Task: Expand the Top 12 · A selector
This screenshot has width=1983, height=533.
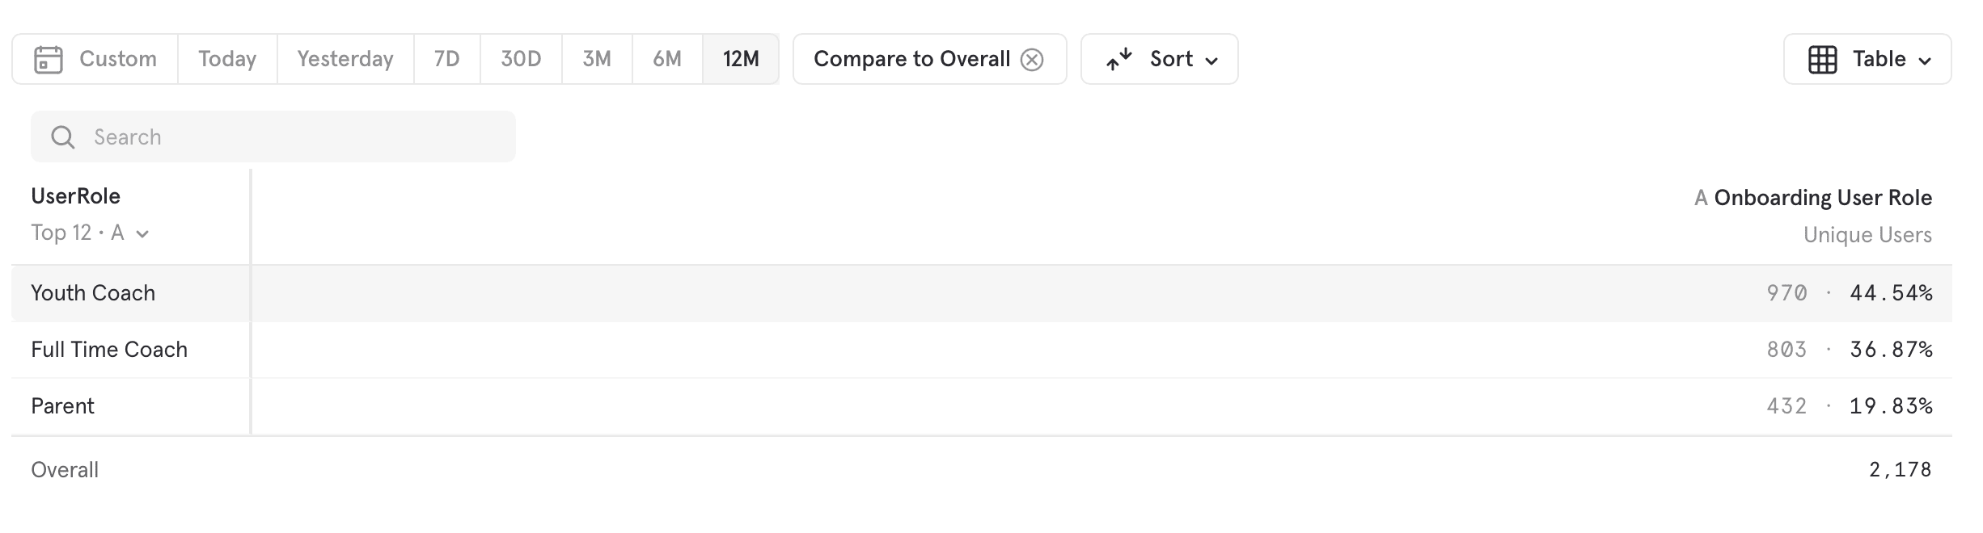Action: click(90, 233)
